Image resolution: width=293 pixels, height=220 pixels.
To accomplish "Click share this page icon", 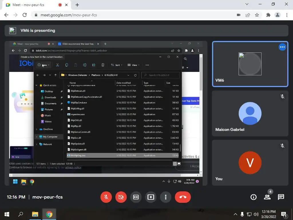I will coord(248,15).
